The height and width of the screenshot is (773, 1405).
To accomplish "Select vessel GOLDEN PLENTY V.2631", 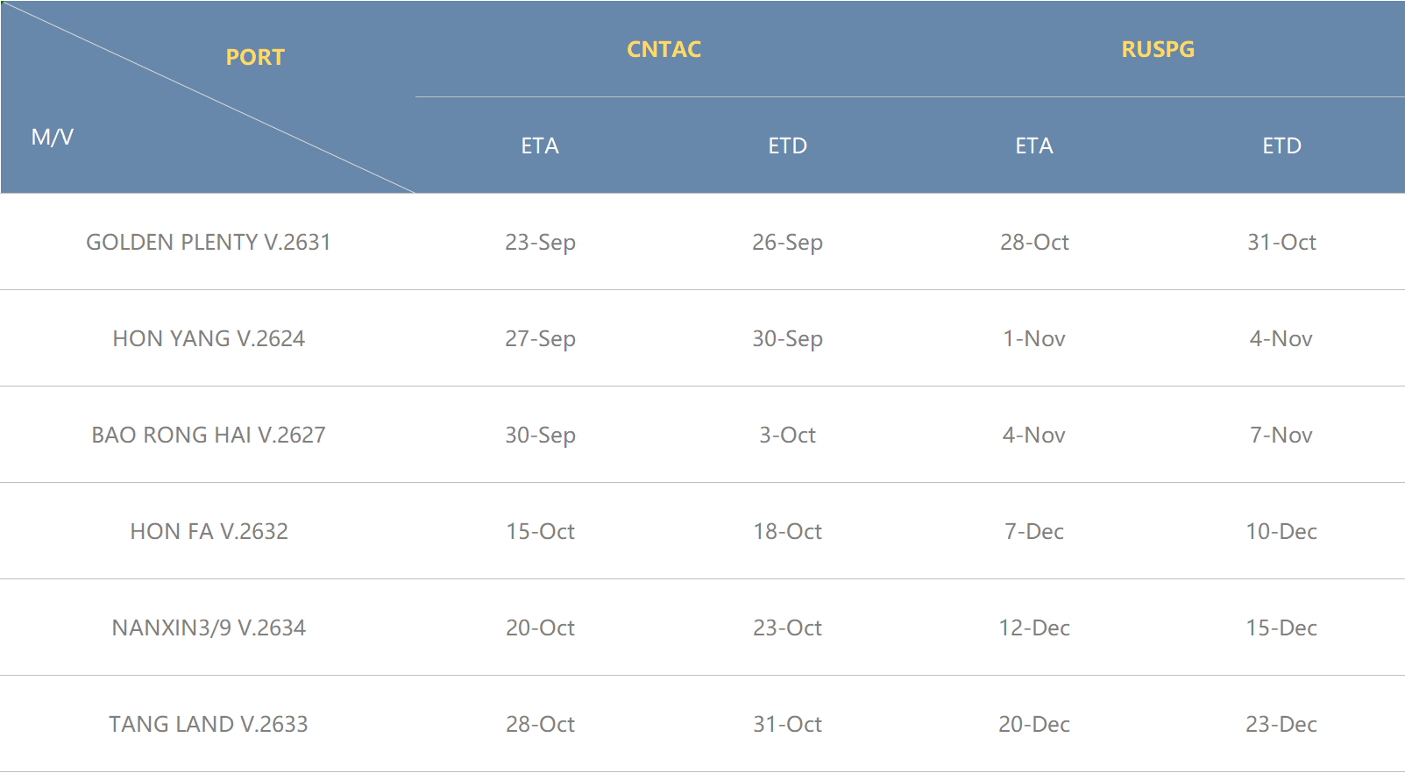I will coord(209,242).
